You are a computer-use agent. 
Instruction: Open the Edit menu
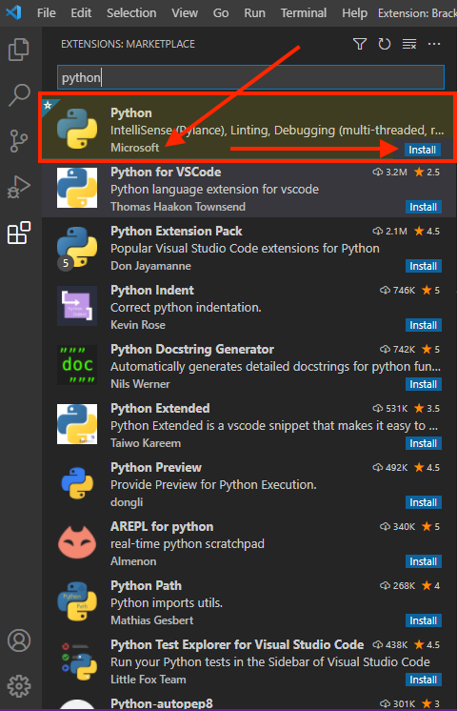[81, 12]
